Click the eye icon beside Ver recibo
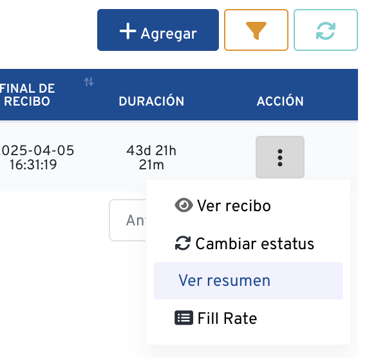Screen dimensions: 376x358 coord(183,205)
